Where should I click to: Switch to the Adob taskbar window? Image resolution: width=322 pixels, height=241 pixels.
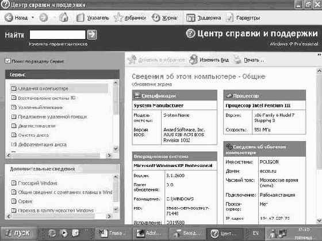tap(150, 233)
